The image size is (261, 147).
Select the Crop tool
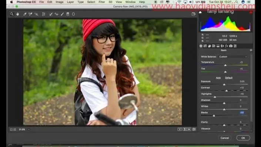(x=44, y=14)
